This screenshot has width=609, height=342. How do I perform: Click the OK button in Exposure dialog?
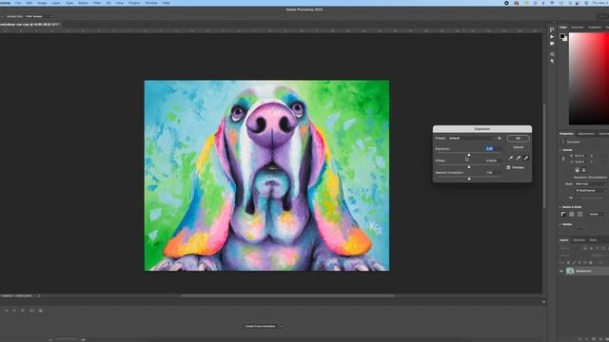tap(518, 139)
